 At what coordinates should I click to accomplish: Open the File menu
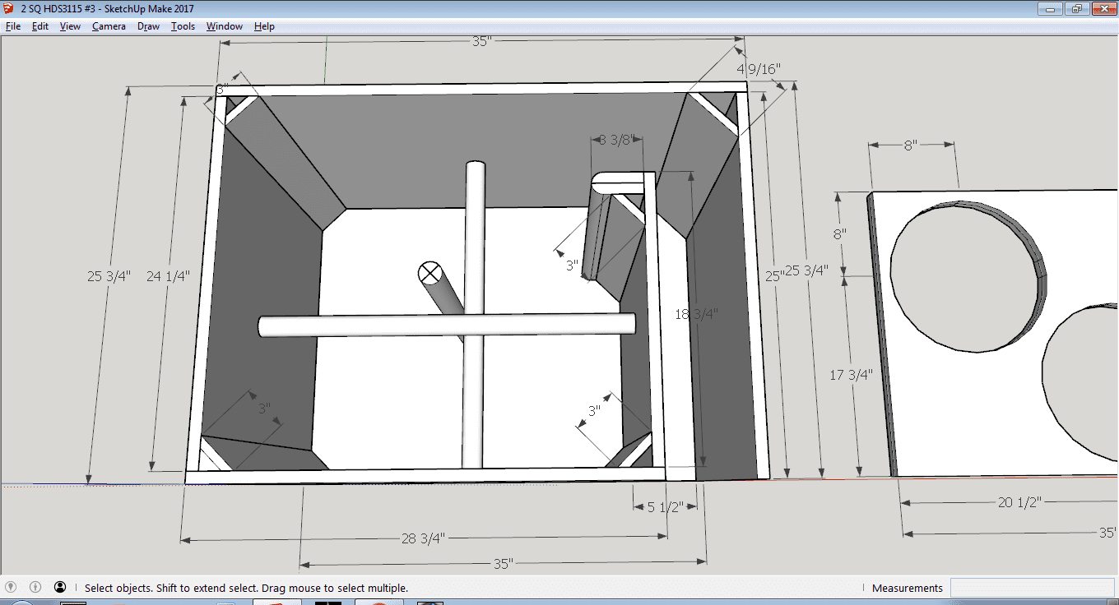(x=13, y=26)
